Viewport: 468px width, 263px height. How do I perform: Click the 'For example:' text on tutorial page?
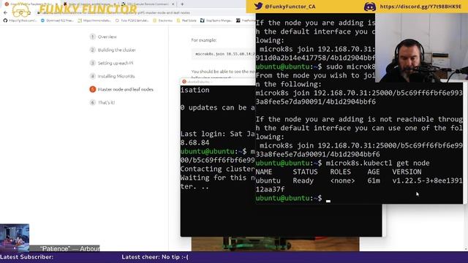(x=204, y=40)
